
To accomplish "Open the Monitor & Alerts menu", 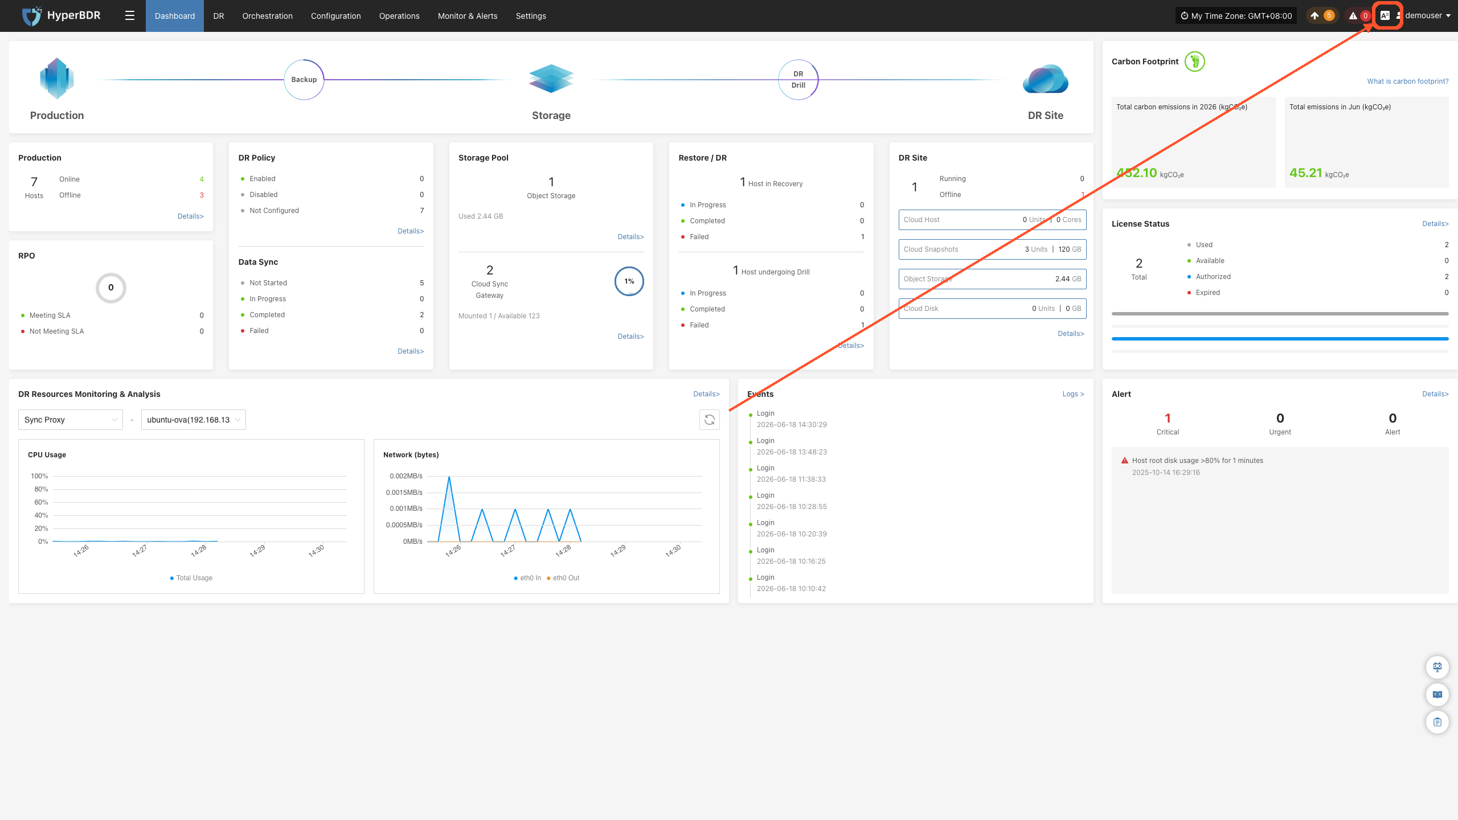I will coord(468,16).
